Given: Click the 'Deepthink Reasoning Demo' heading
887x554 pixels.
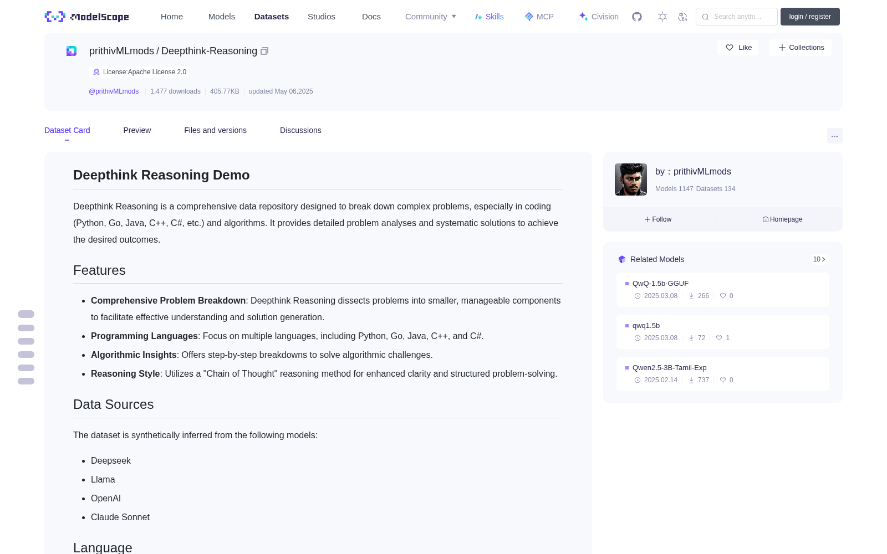Looking at the screenshot, I should (161, 175).
